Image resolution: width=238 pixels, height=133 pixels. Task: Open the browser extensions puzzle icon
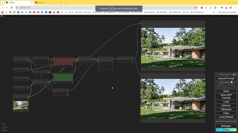(x=215, y=7)
